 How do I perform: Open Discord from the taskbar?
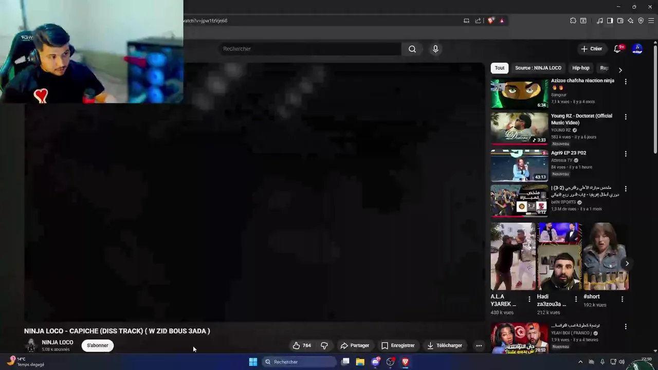pos(375,362)
